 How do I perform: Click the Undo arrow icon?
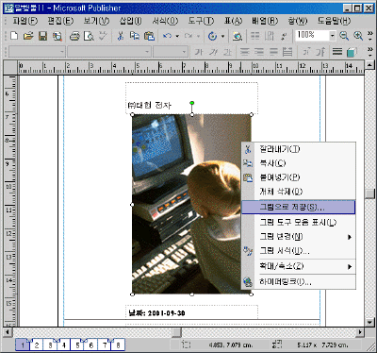[167, 36]
